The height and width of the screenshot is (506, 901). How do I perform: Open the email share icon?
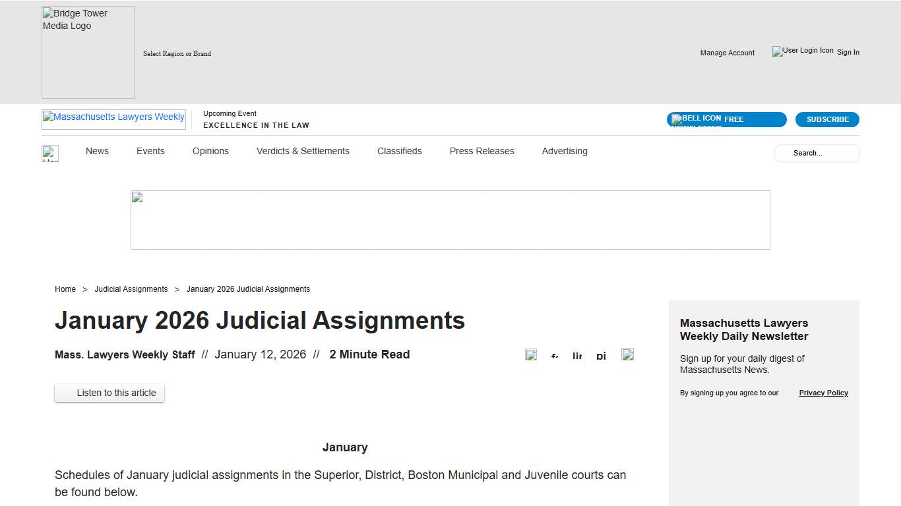pos(627,354)
